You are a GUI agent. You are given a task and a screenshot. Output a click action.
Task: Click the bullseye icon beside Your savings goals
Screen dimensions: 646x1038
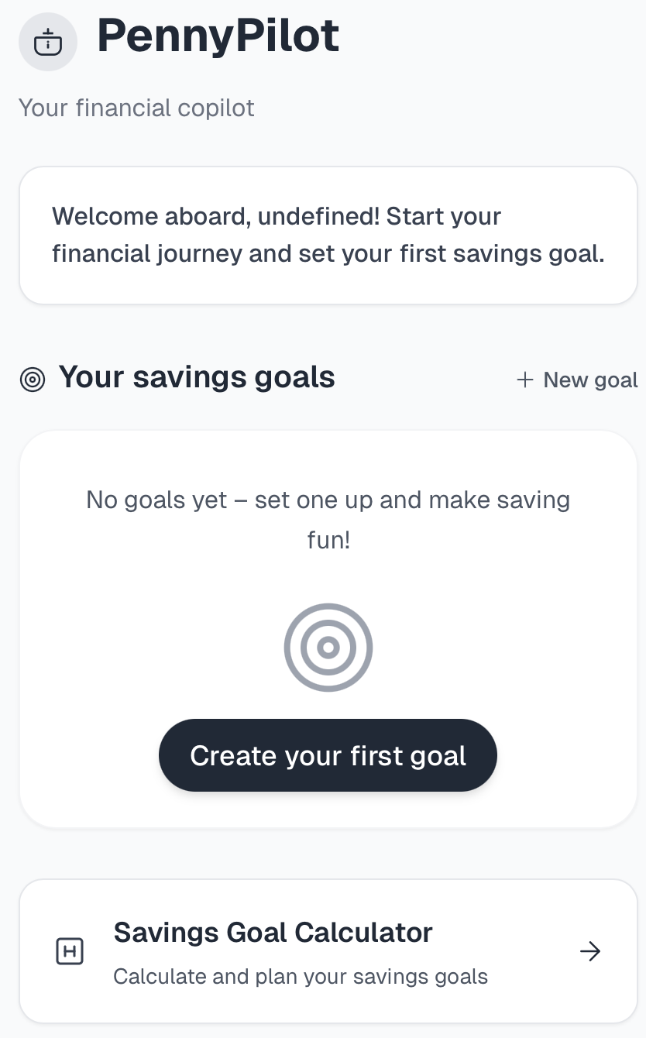pos(33,379)
